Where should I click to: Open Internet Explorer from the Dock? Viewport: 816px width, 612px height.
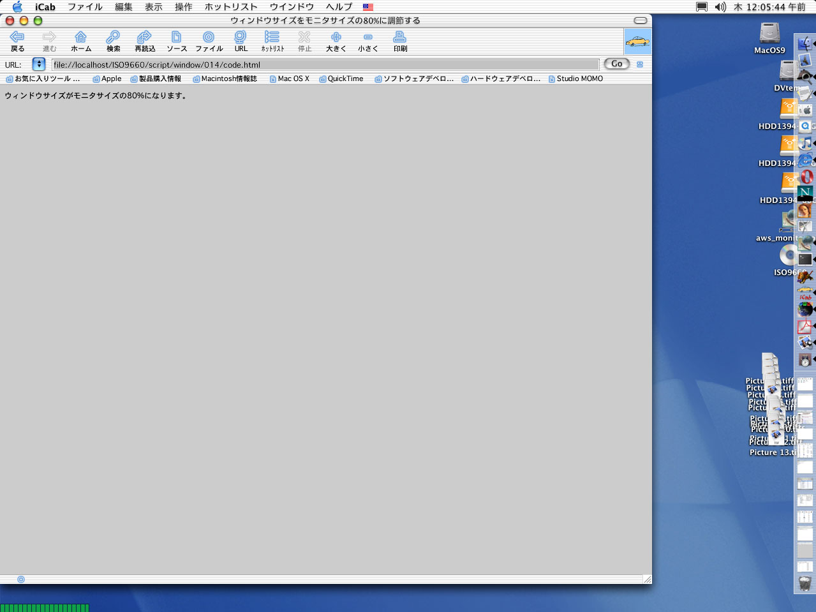point(805,160)
